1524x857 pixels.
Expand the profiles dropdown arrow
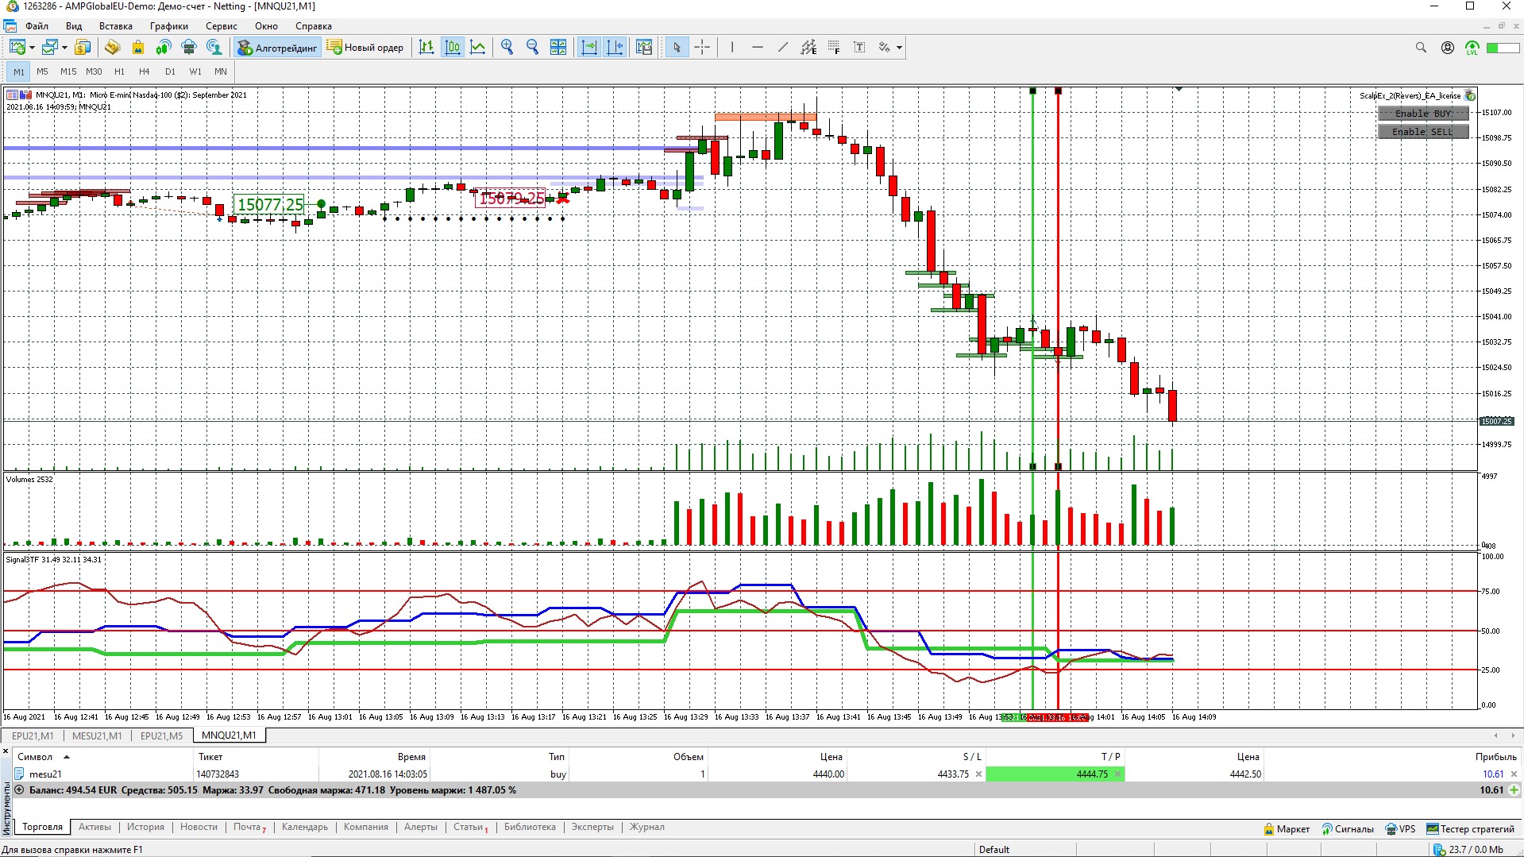[x=64, y=48]
